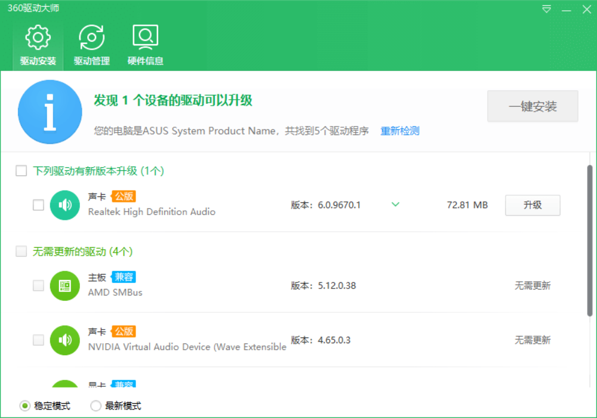
Task: Click the 公版 badge on Realtek row
Action: point(124,196)
